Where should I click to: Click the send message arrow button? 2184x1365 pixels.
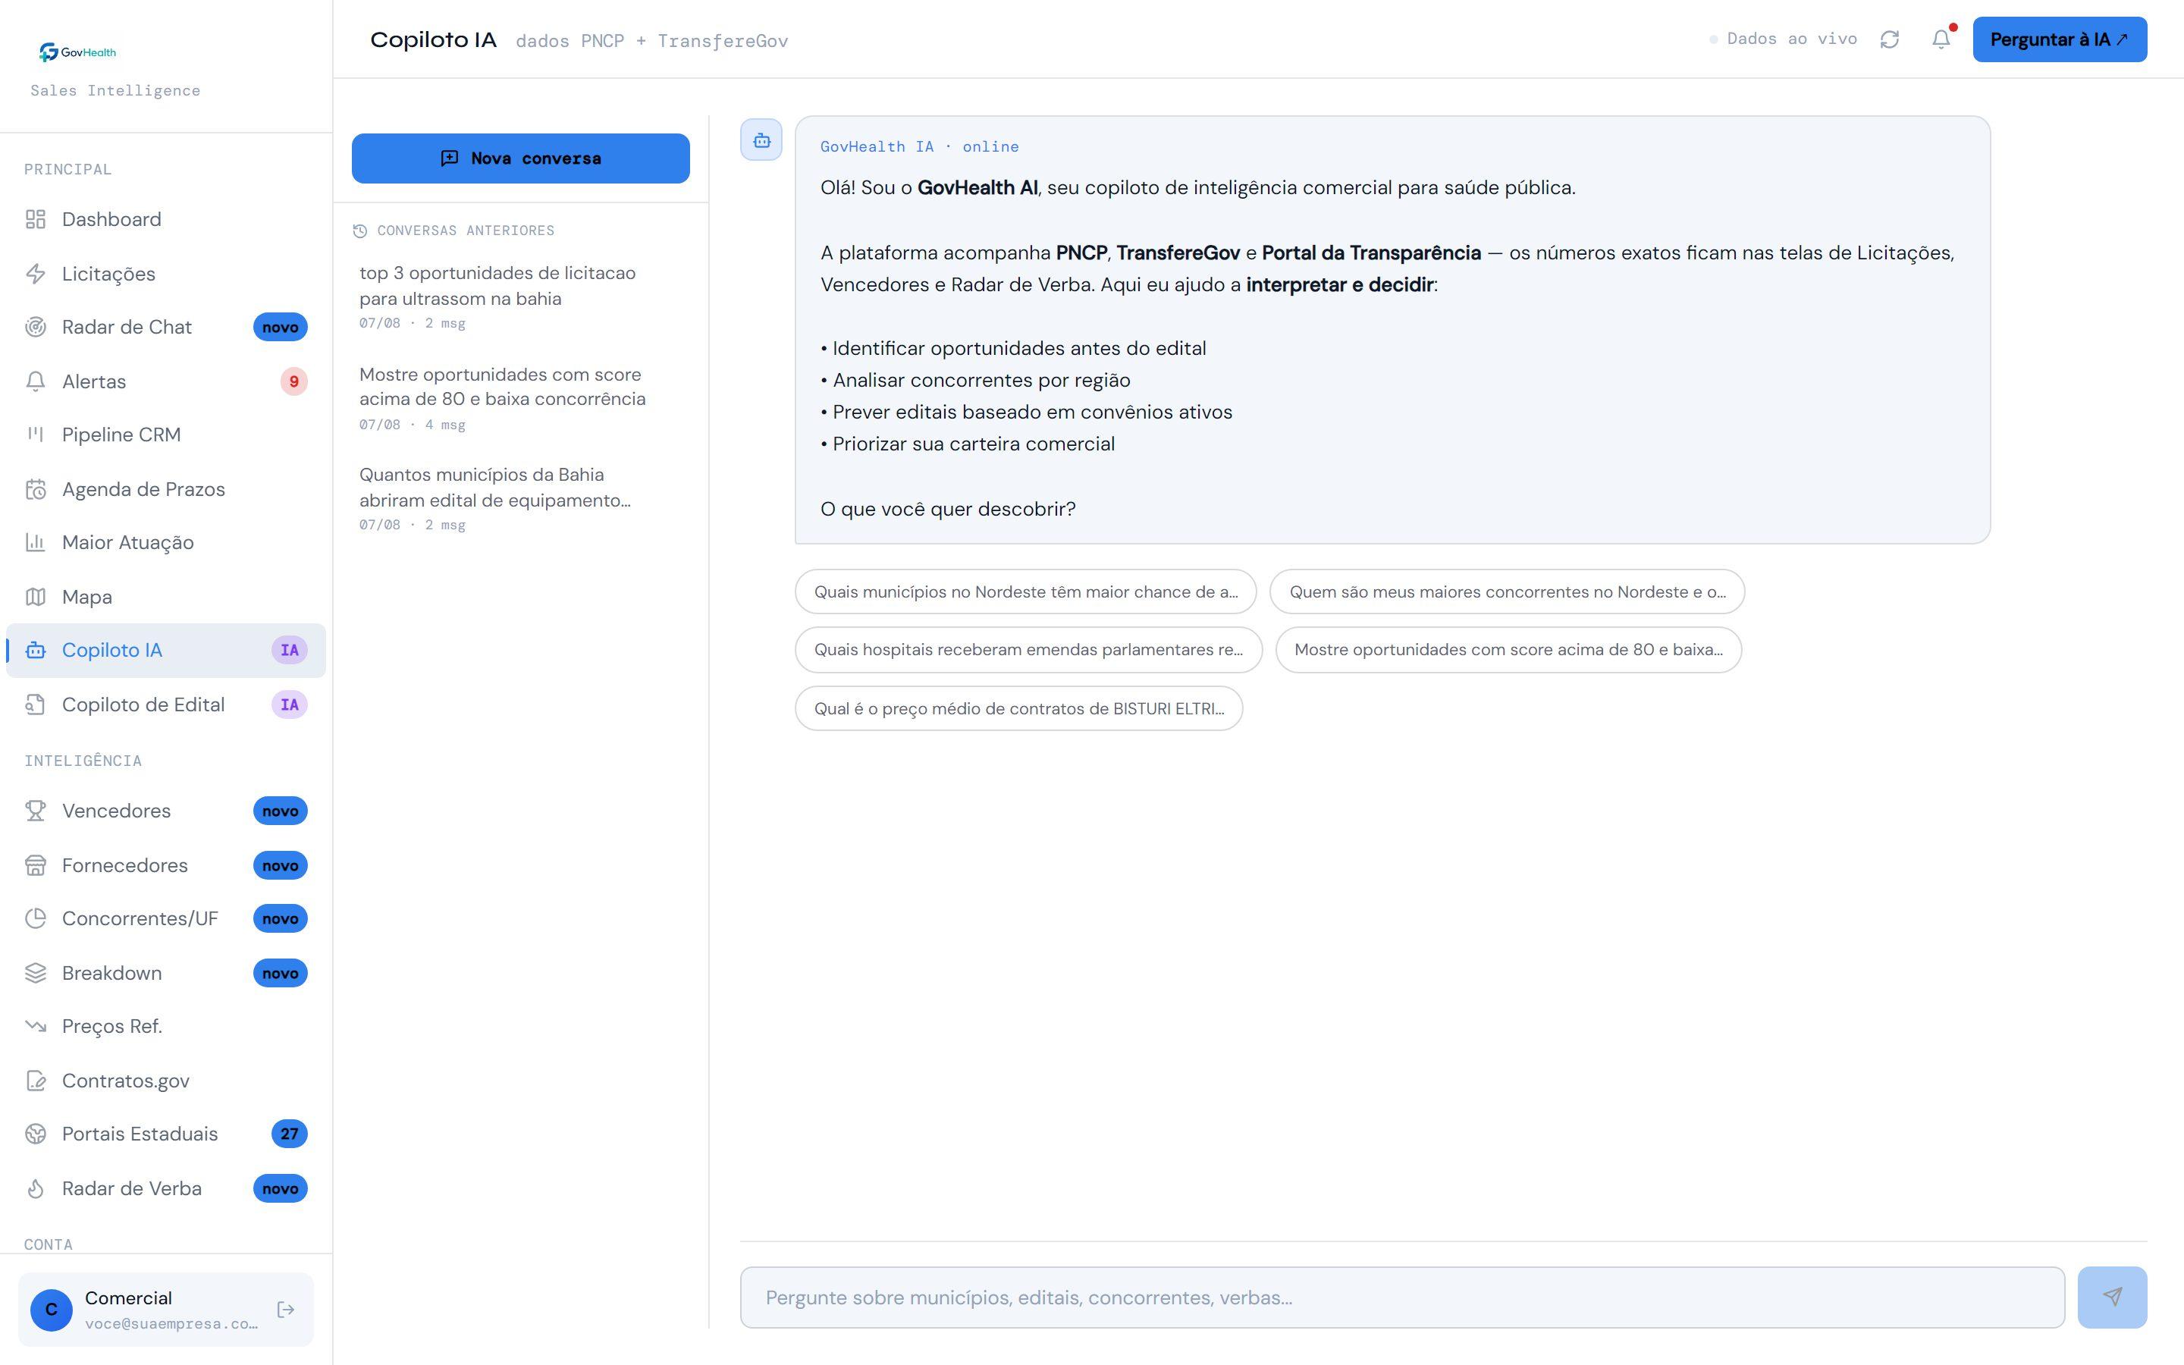(2112, 1298)
